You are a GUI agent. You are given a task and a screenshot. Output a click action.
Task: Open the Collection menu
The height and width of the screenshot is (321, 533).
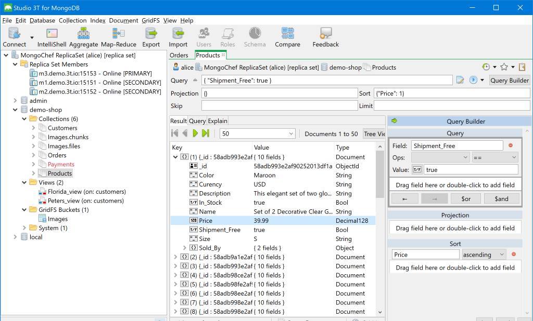[x=72, y=20]
